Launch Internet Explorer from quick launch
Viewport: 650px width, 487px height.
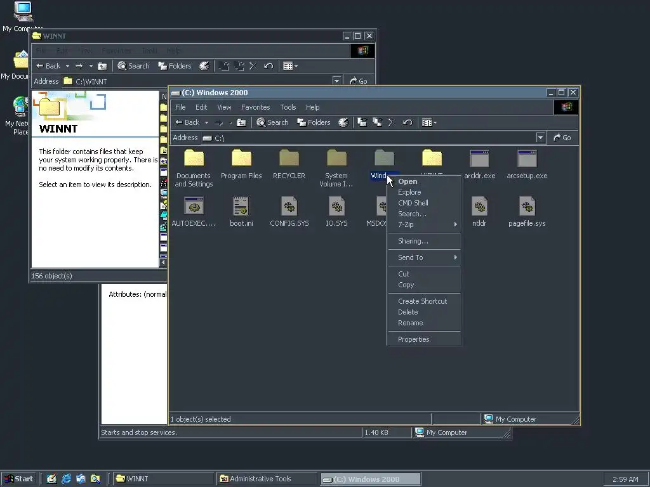tap(66, 479)
